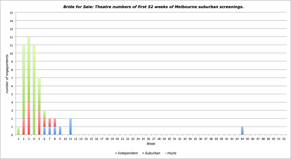Select the 'Week' x-axis title

151,144
